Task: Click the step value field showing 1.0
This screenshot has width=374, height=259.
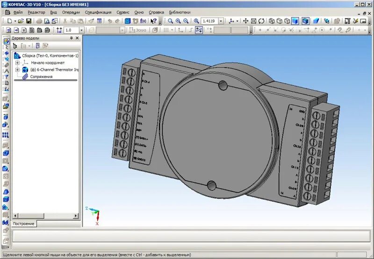Action: [x=72, y=30]
